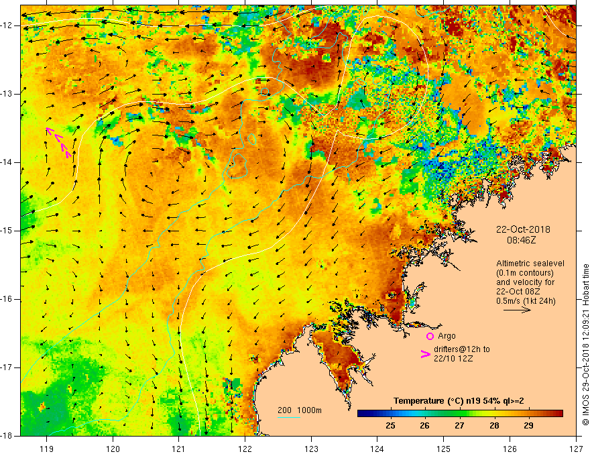The height and width of the screenshot is (456, 590).
Task: Click the 0.5m/s velocity reference arrow
Action: pyautogui.click(x=517, y=310)
